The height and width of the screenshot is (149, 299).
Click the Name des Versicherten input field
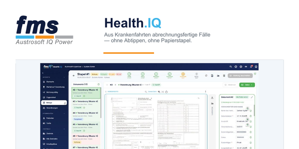coord(242,111)
